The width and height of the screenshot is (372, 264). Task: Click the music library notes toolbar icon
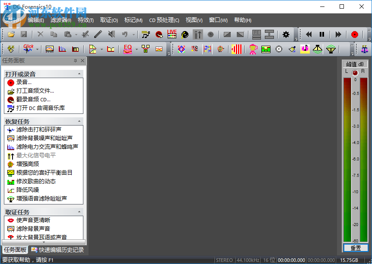coord(146,35)
